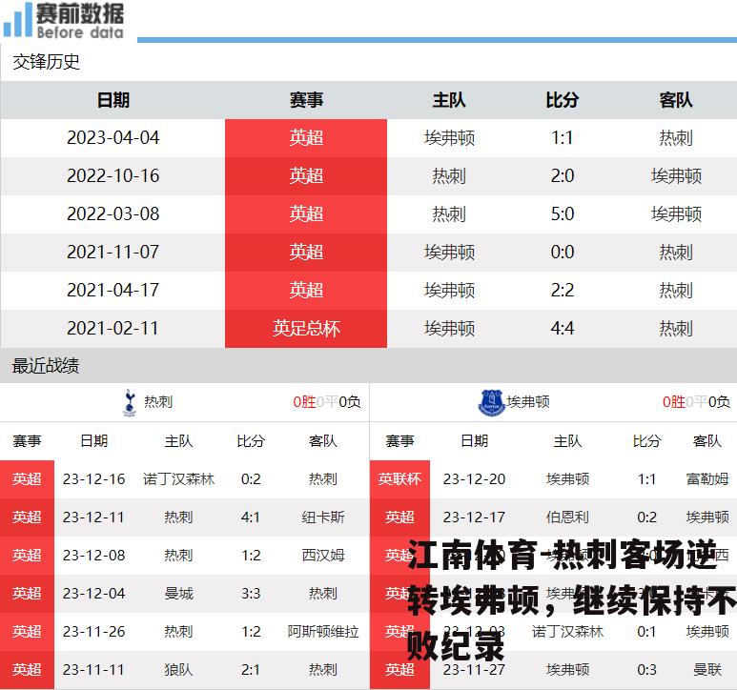Click the 0:3 score in the 23-11-27 row
737x690 pixels.
click(646, 669)
